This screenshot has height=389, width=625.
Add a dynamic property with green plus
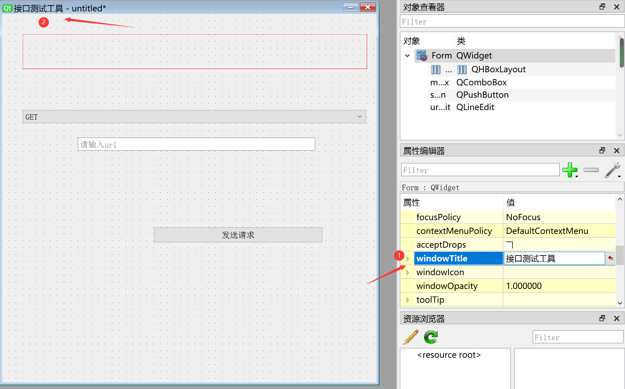tap(570, 170)
